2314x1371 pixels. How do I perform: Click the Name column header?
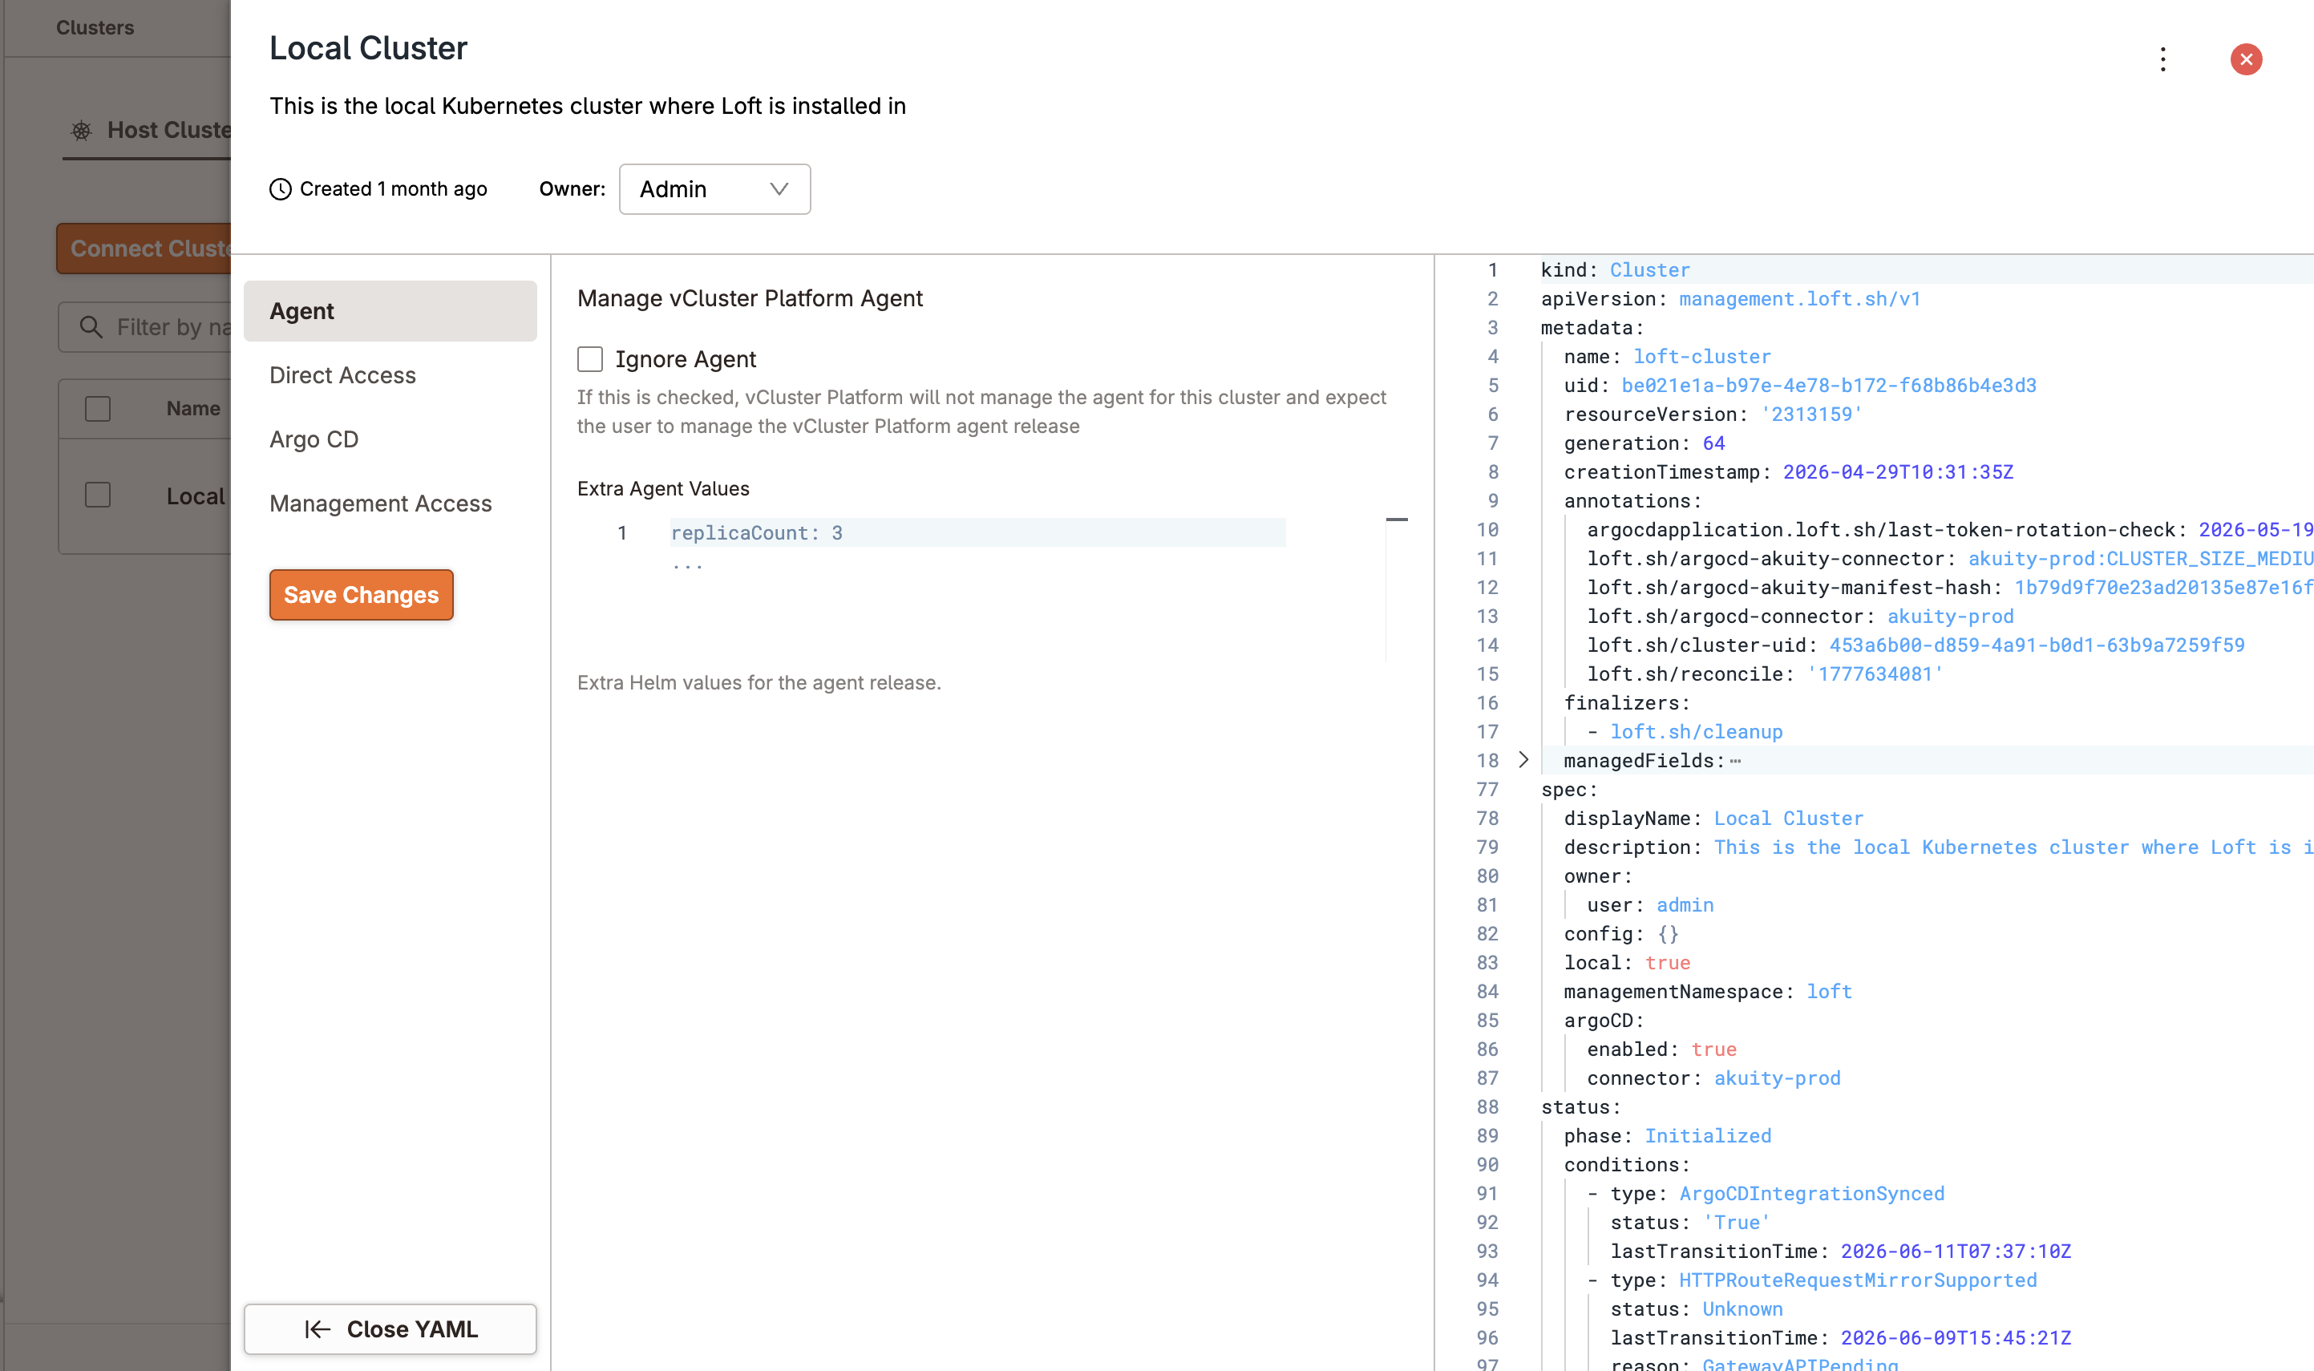pyautogui.click(x=193, y=408)
